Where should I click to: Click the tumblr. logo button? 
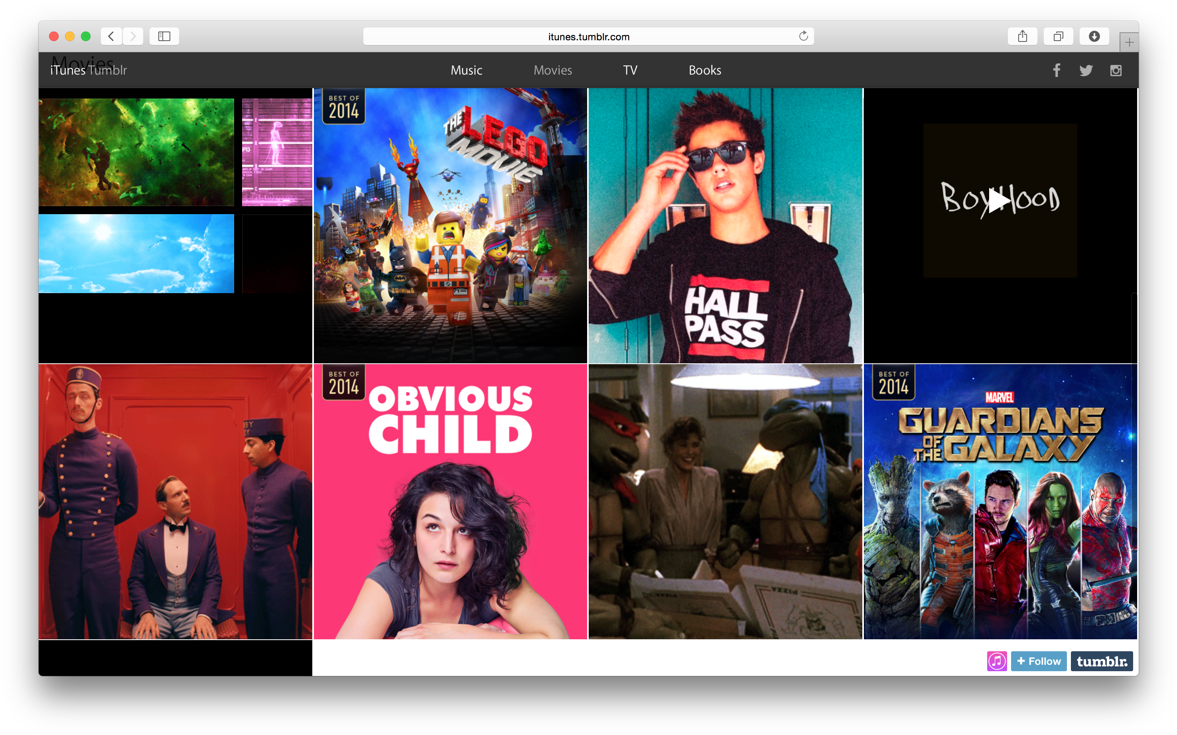pos(1102,661)
